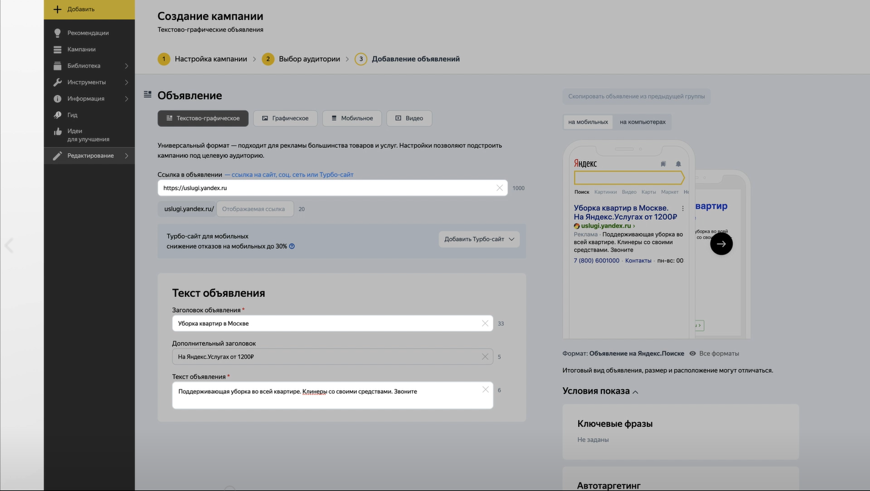The width and height of the screenshot is (870, 491).
Task: Click the Гид icon in sidebar
Action: (x=57, y=115)
